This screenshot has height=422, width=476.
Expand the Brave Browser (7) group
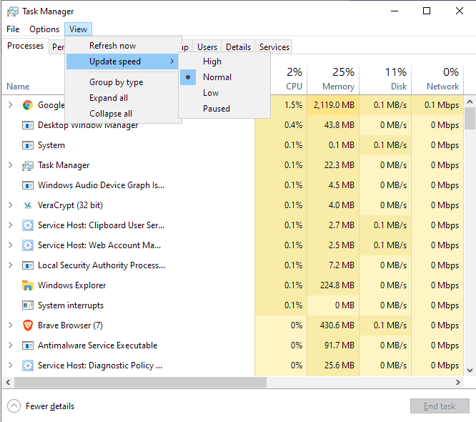(x=10, y=325)
